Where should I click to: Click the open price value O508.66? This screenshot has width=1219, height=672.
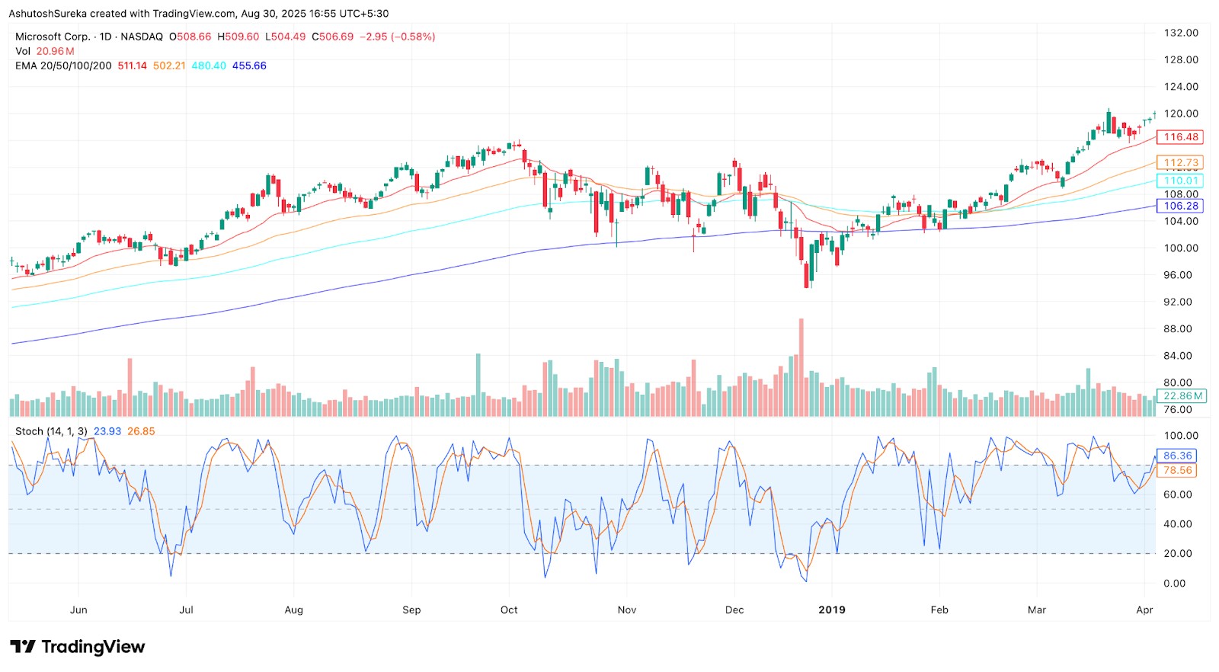[x=190, y=37]
